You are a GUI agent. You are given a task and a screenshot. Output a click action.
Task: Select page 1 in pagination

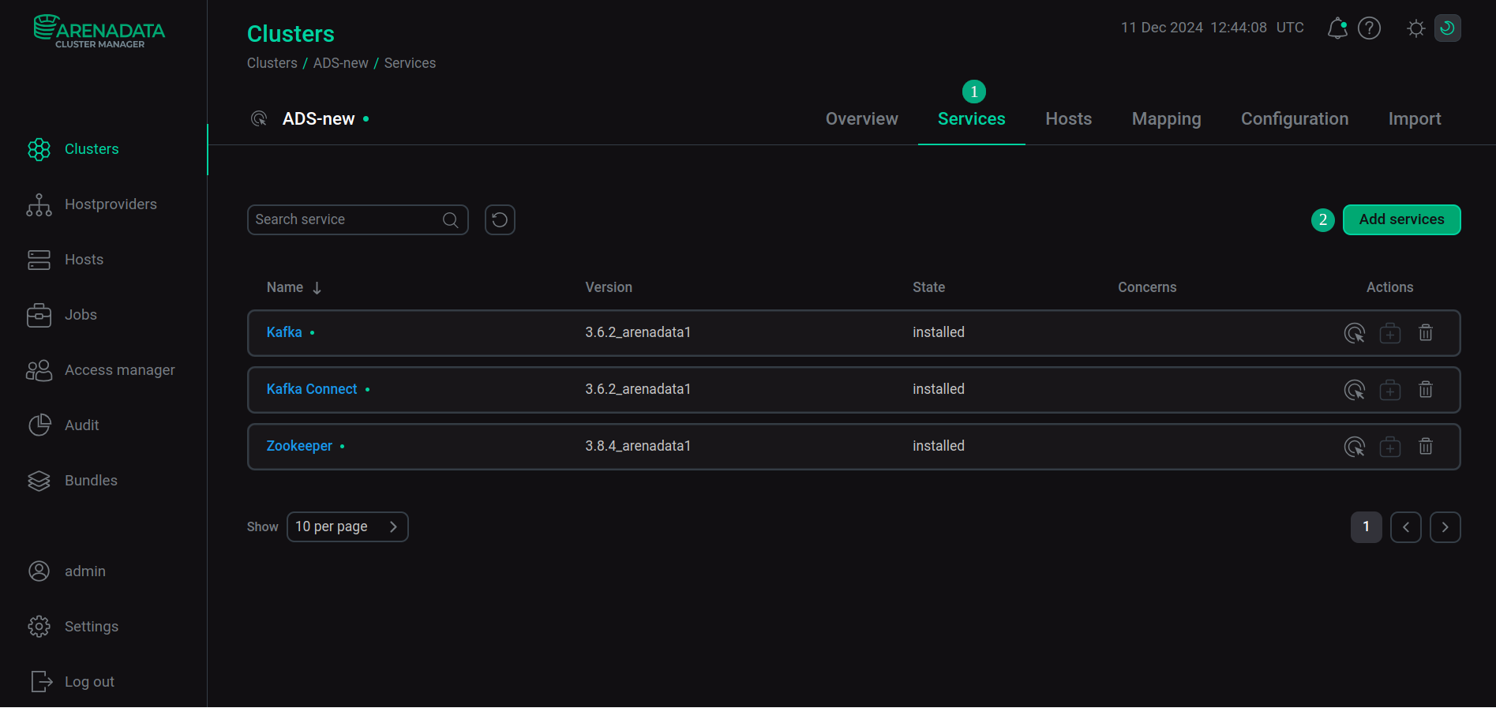coord(1366,527)
